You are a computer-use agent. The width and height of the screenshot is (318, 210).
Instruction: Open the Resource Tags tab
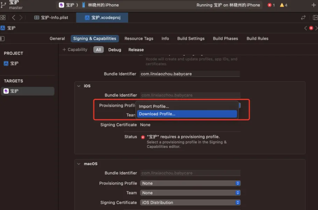coord(139,38)
